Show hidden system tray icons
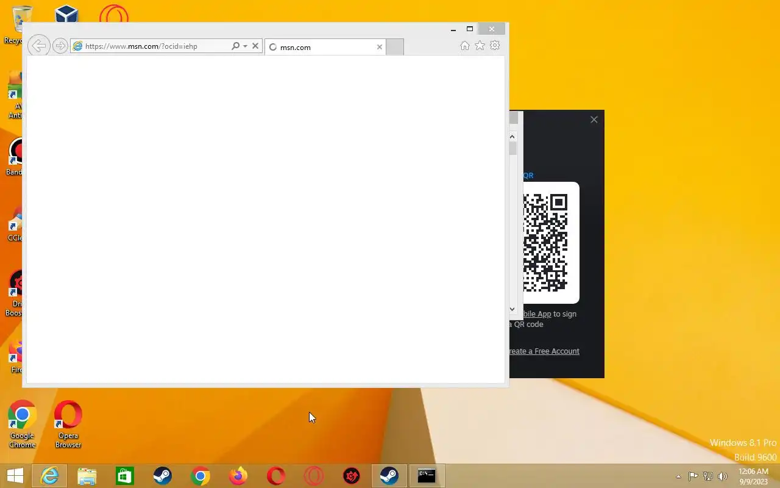Image resolution: width=780 pixels, height=488 pixels. tap(678, 476)
